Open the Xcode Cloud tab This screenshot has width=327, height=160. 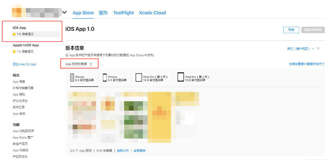click(x=153, y=13)
